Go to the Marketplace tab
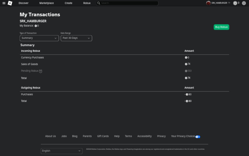 47,3
